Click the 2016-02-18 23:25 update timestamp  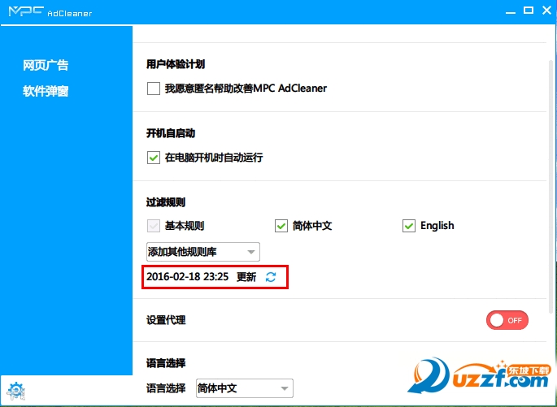tap(187, 277)
